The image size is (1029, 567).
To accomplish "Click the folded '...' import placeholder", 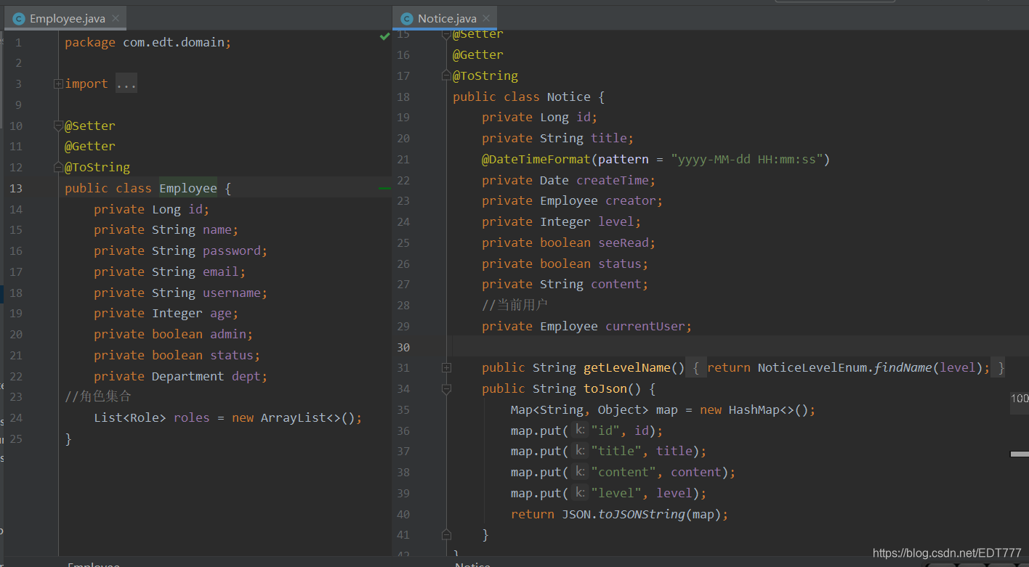I will [x=126, y=84].
